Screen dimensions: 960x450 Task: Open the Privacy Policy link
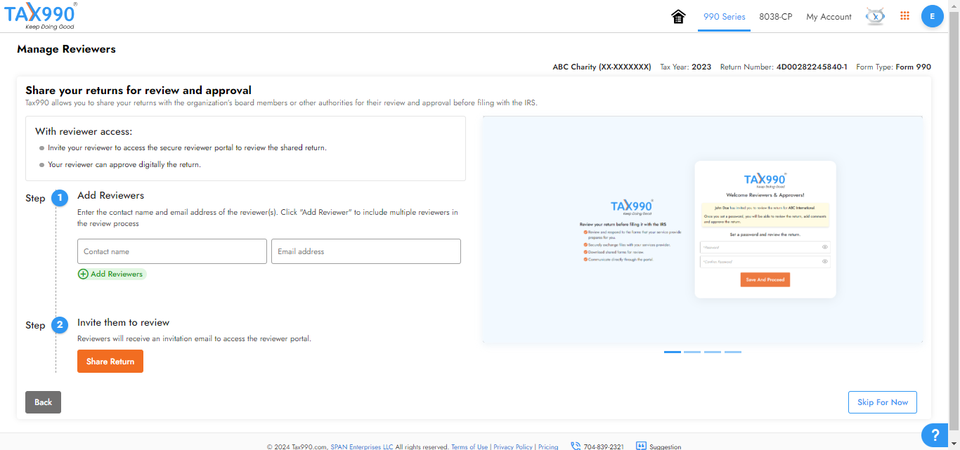[x=513, y=446]
